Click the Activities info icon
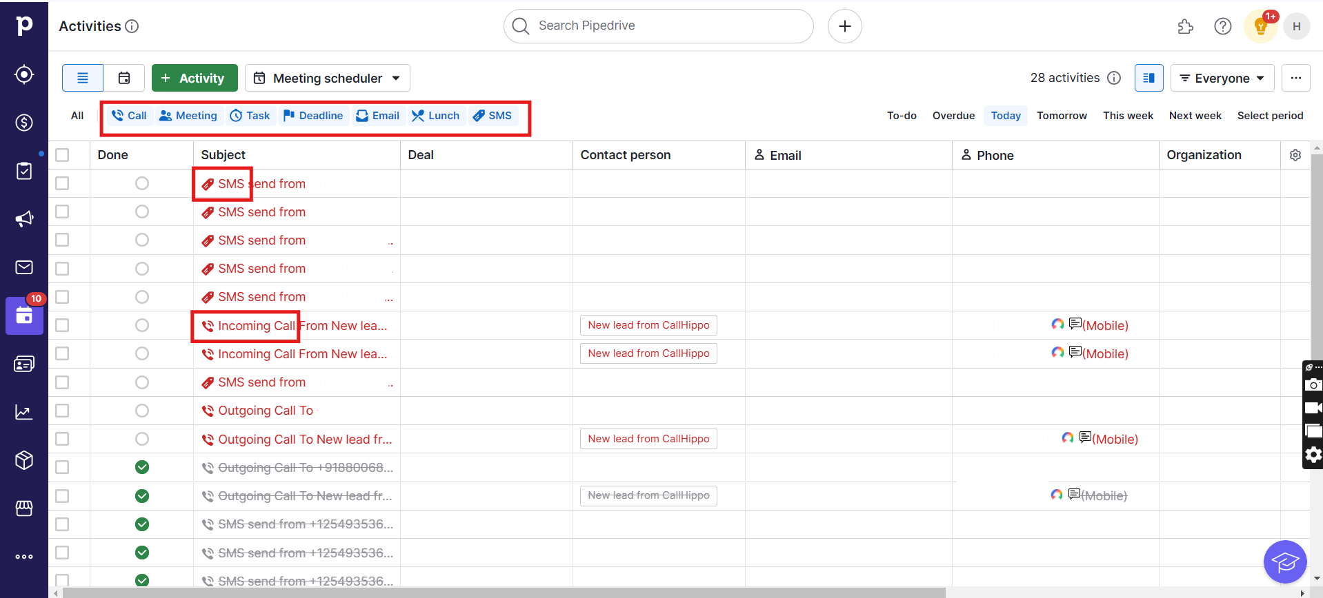Screen dimensions: 1323x598 click(x=132, y=26)
